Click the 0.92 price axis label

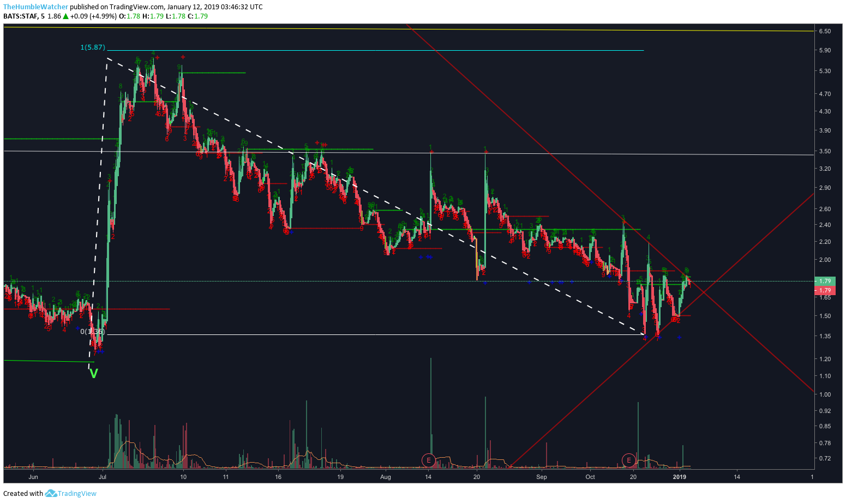[x=825, y=411]
